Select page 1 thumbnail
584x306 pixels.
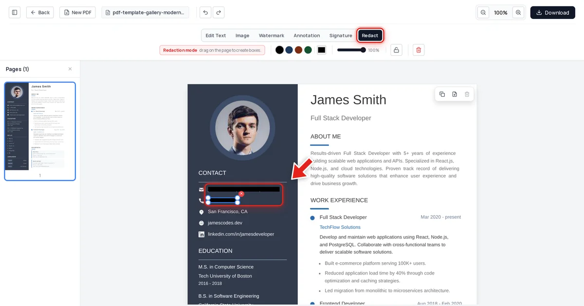(x=40, y=131)
